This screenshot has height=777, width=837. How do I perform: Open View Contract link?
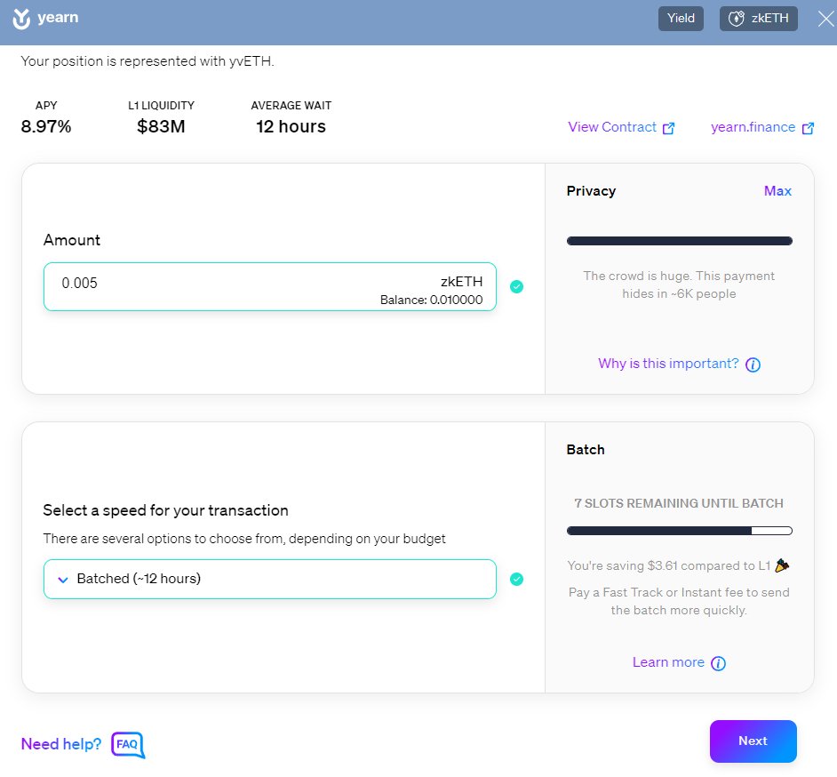(611, 127)
